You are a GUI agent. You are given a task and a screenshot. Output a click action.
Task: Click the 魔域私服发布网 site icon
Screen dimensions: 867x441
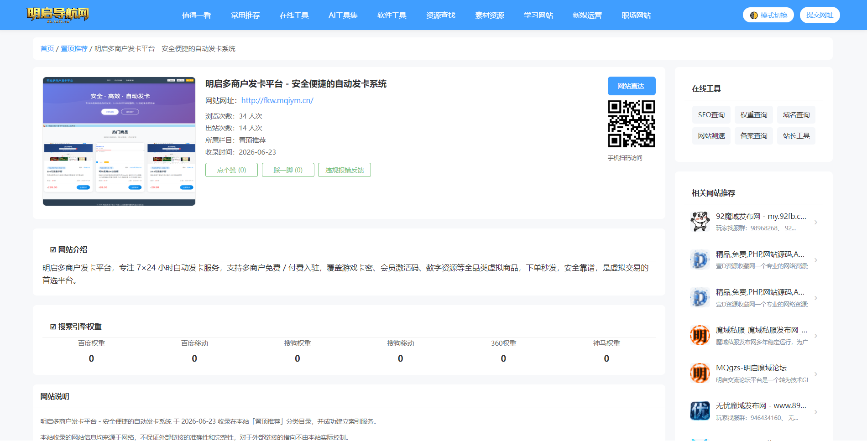pos(700,336)
